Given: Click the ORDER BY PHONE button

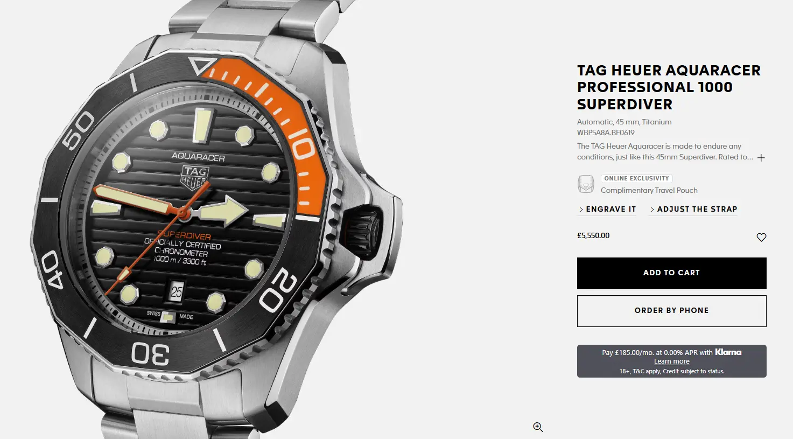Looking at the screenshot, I should (671, 311).
